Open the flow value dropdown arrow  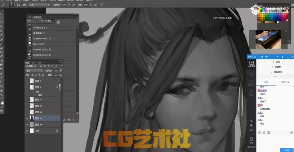[91, 5]
